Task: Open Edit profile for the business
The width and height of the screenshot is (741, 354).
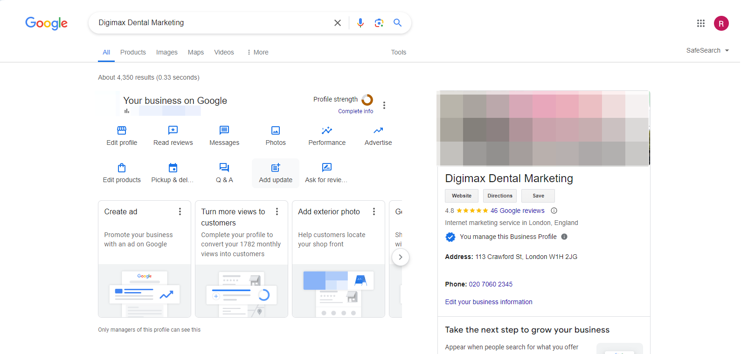Action: 122,136
